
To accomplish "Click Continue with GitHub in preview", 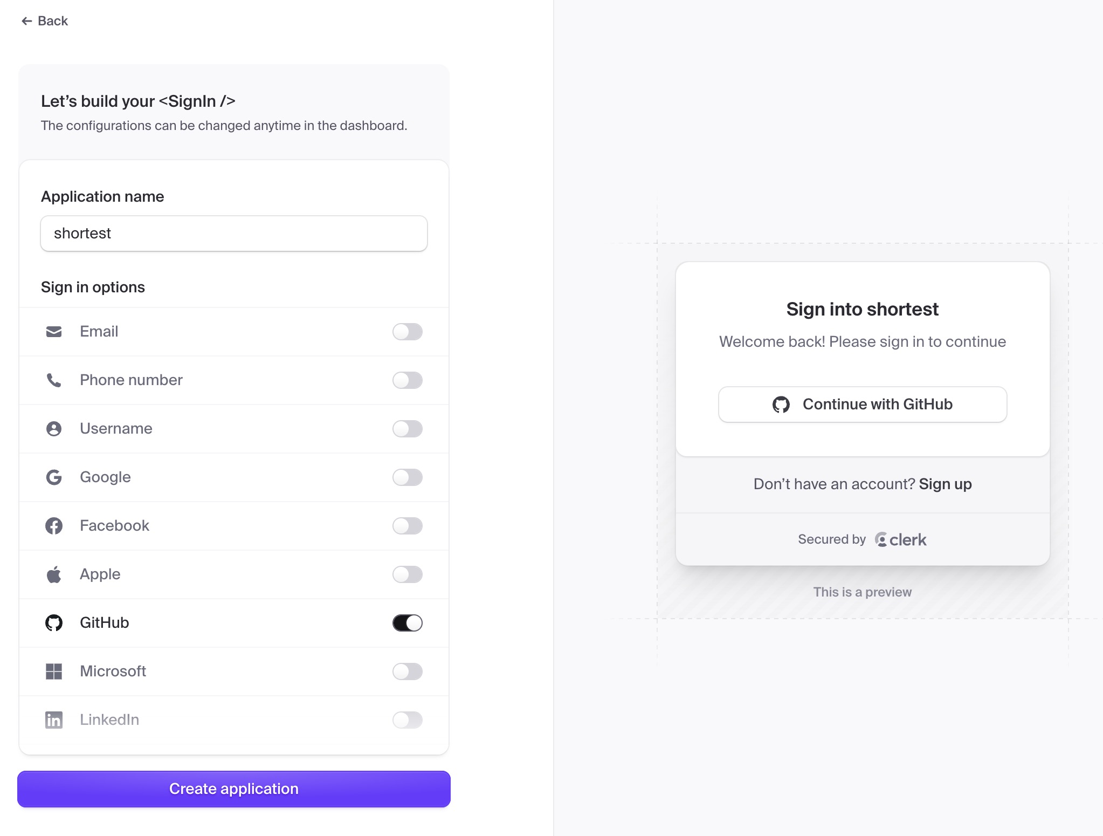I will [x=863, y=405].
